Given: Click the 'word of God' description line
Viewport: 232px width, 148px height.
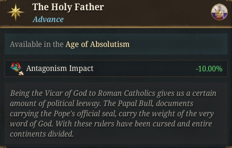Looking at the screenshot, I should click(111, 124).
